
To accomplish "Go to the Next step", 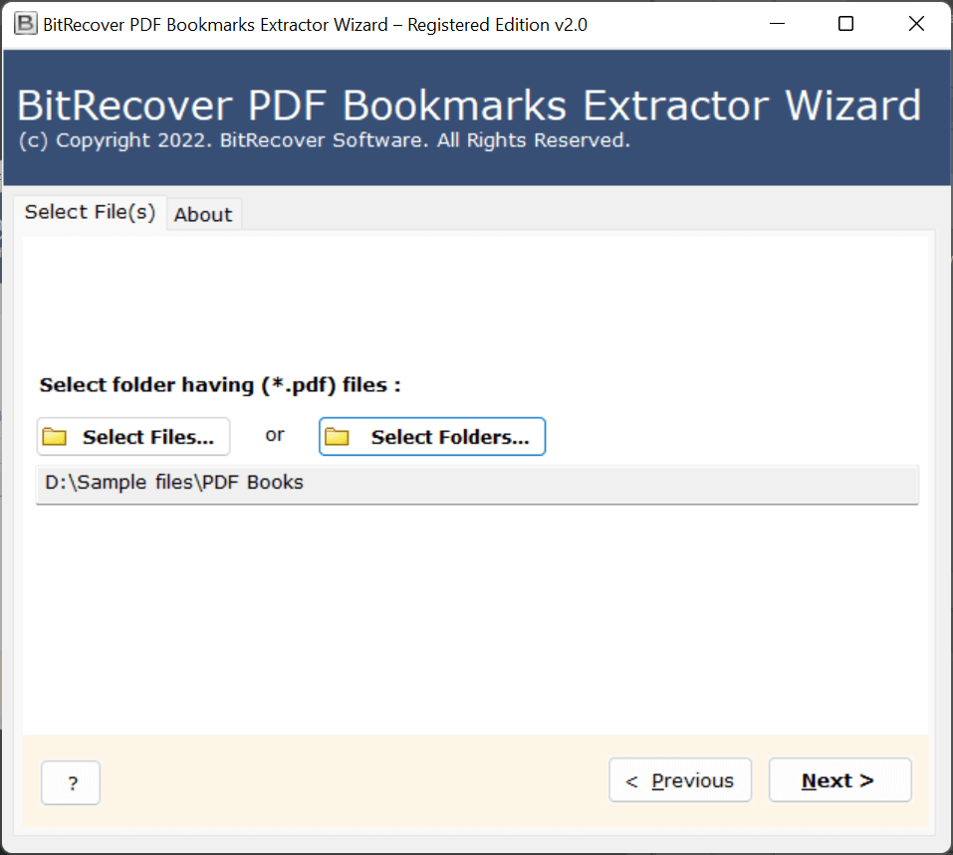I will [x=838, y=780].
